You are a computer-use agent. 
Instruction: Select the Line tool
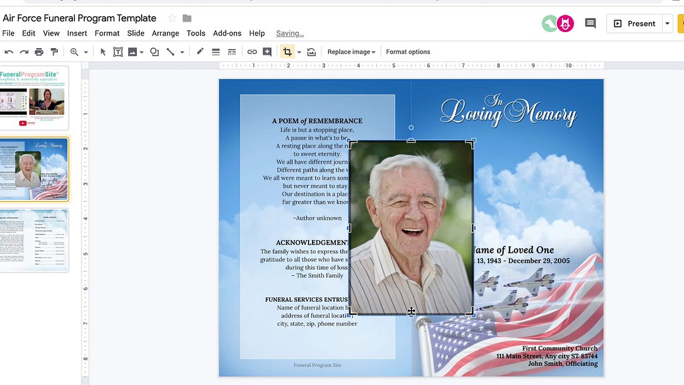click(x=170, y=52)
